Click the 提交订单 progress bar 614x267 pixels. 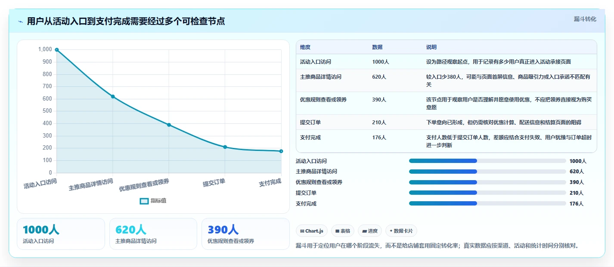(x=487, y=193)
